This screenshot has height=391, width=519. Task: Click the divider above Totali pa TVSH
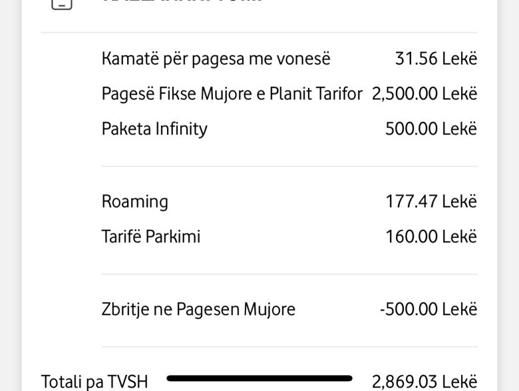289,346
